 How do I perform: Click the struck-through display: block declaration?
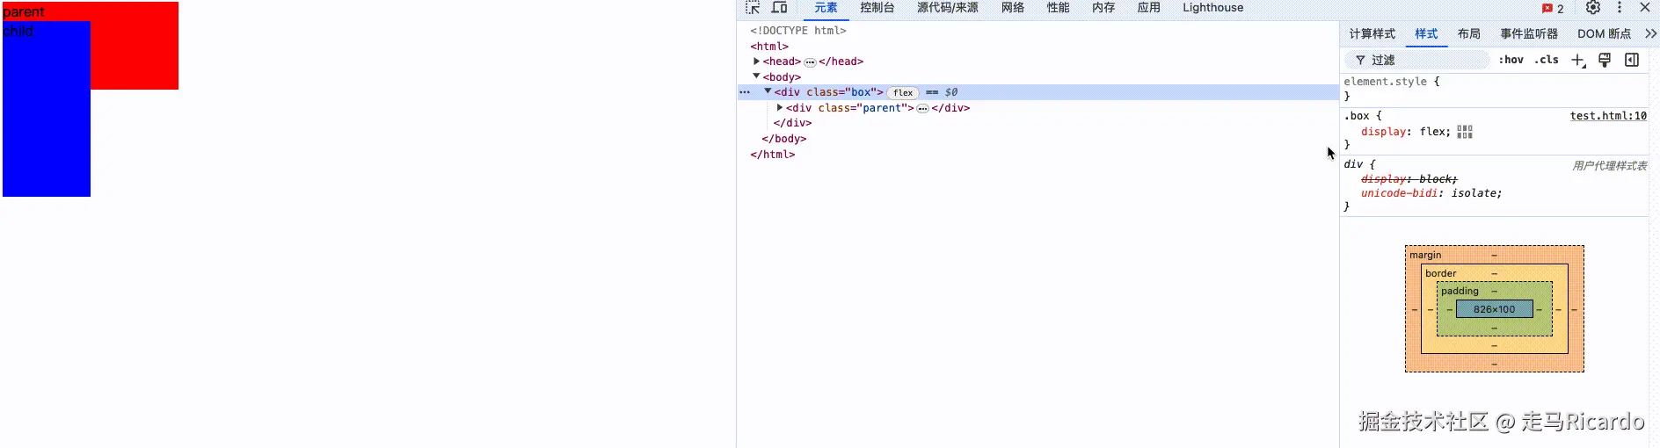pos(1409,179)
